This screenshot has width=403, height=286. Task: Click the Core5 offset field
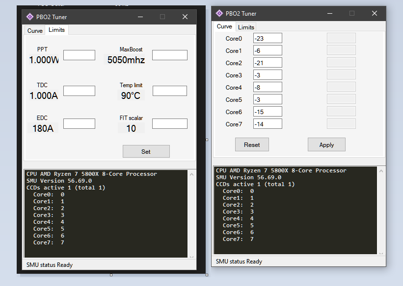(268, 99)
